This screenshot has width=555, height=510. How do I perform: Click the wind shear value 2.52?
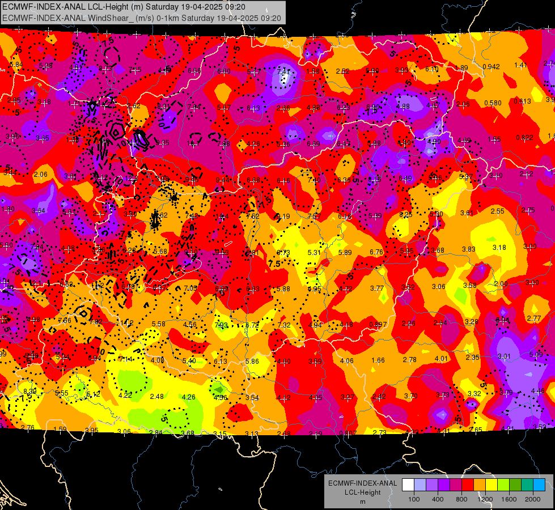pyautogui.click(x=342, y=71)
